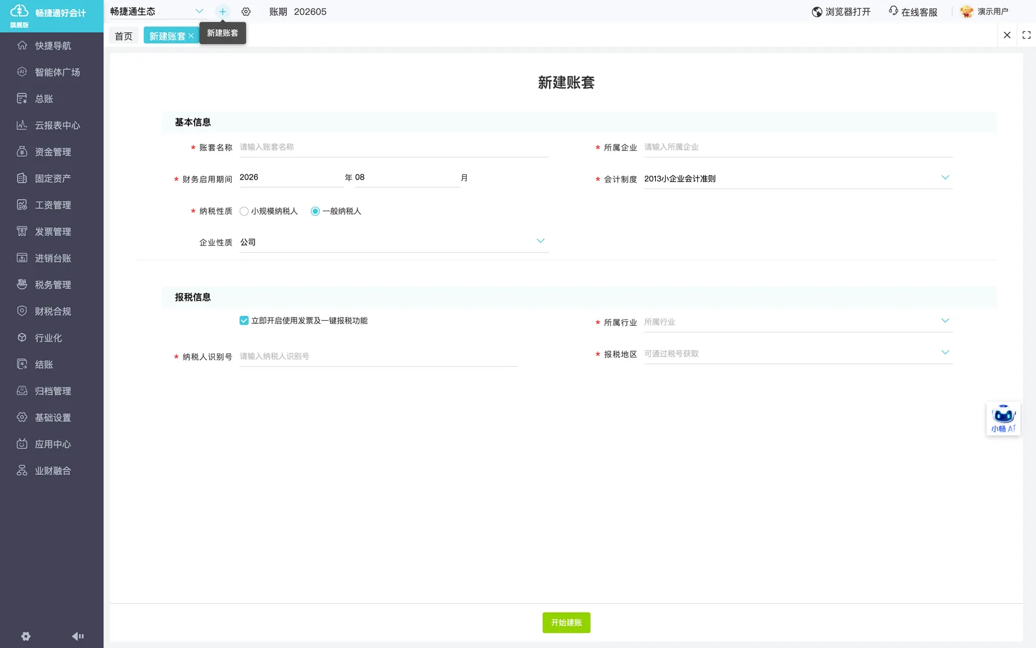Open 行业化 in the sidebar
The image size is (1036, 648).
click(52, 338)
